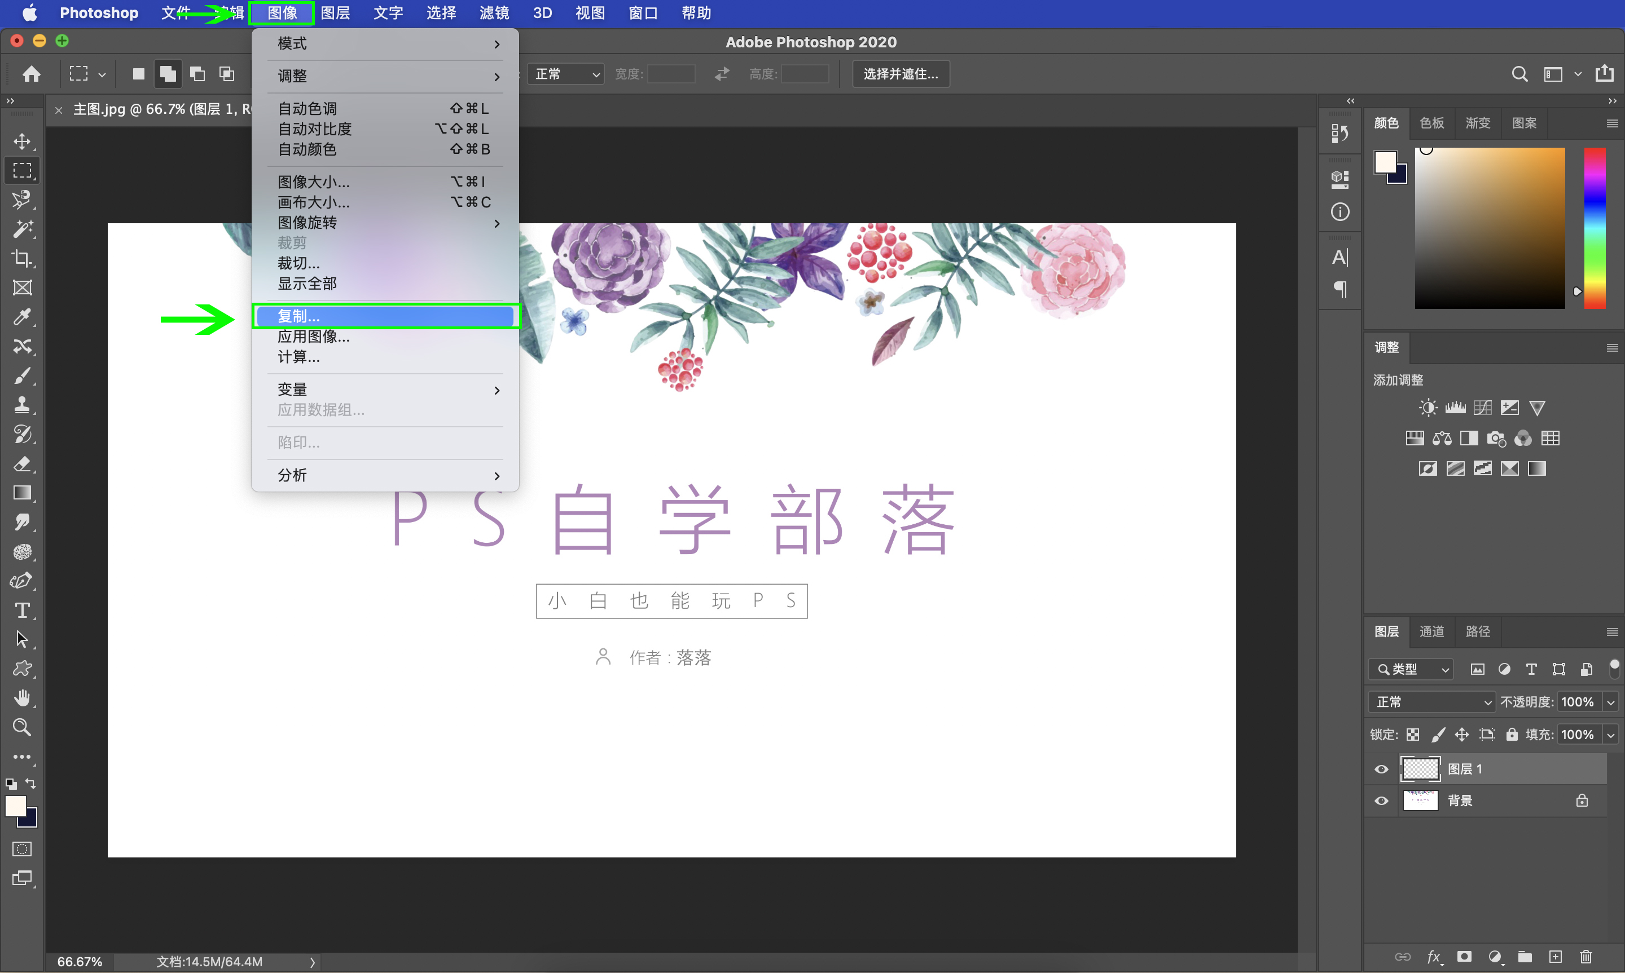Click the 66.67% zoom level field
The image size is (1625, 973).
click(79, 961)
